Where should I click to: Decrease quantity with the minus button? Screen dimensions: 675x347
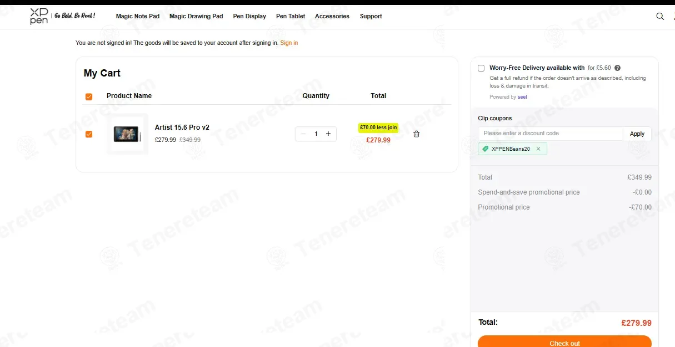click(303, 134)
